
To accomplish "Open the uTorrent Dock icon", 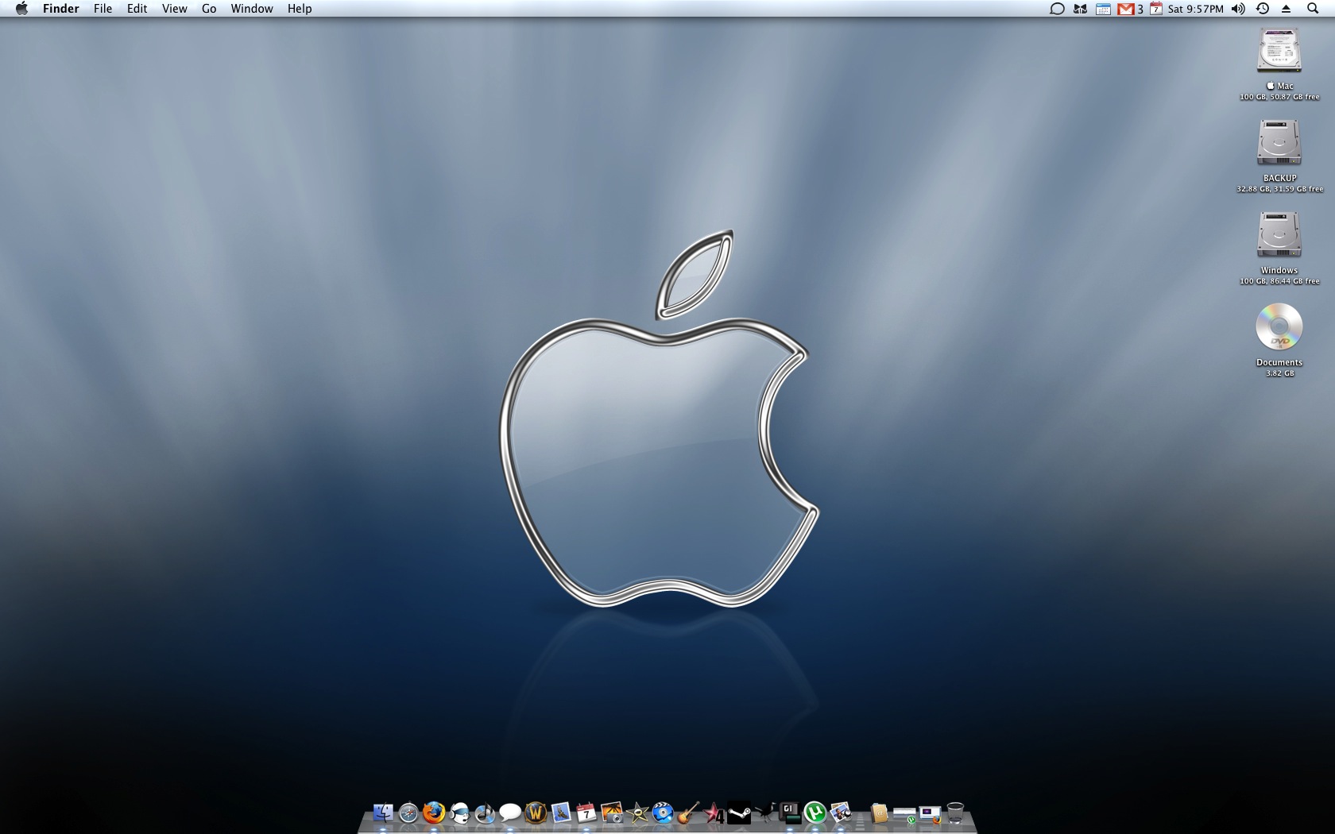I will click(815, 813).
